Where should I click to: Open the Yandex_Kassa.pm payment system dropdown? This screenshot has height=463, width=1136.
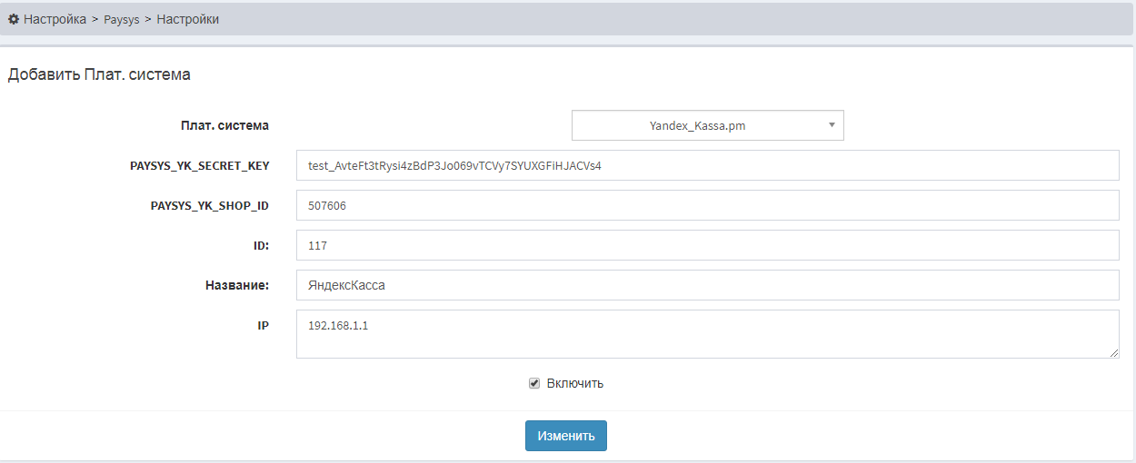[x=698, y=126]
